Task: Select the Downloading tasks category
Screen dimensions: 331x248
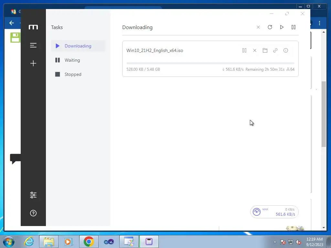Action: pyautogui.click(x=78, y=46)
